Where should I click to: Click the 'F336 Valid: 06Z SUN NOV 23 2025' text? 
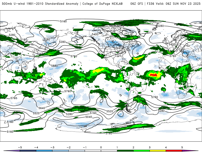(173, 4)
